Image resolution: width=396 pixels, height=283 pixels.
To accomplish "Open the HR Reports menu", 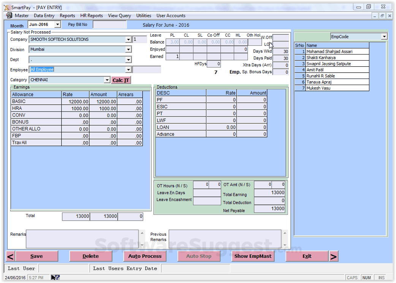I will [x=92, y=16].
